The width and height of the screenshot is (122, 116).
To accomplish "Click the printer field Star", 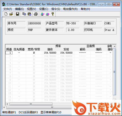I will [110, 30].
